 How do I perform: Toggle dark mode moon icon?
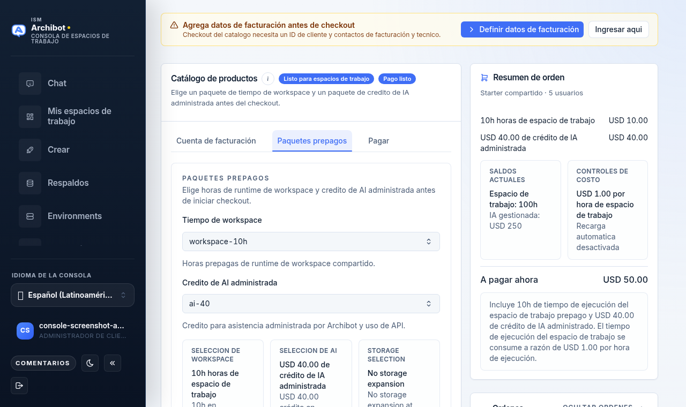point(90,363)
